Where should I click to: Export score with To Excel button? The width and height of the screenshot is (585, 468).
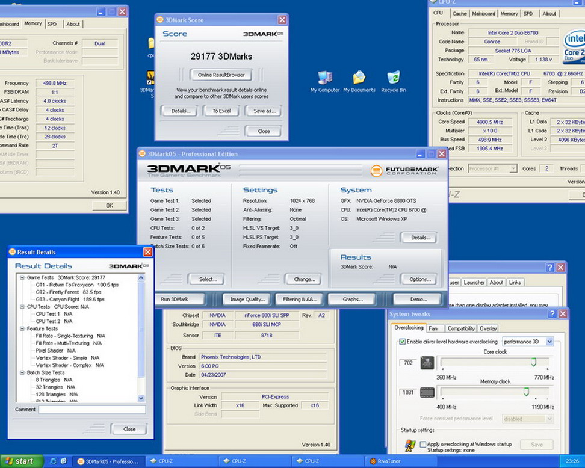click(221, 111)
